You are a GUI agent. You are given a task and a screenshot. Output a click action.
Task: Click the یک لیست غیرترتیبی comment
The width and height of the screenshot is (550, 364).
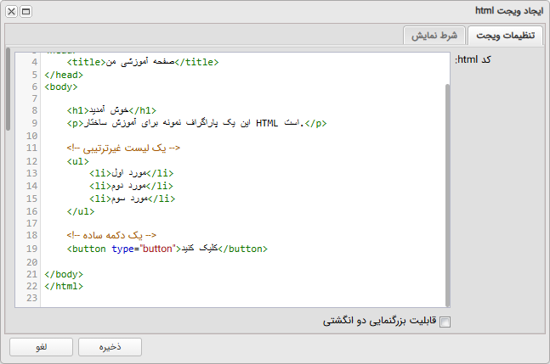tap(123, 148)
